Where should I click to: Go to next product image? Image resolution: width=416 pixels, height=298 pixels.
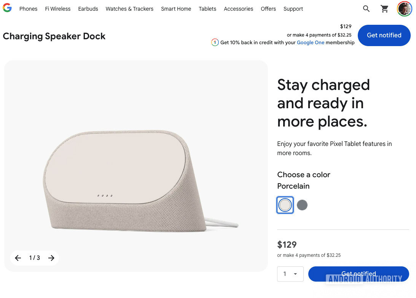click(x=51, y=258)
